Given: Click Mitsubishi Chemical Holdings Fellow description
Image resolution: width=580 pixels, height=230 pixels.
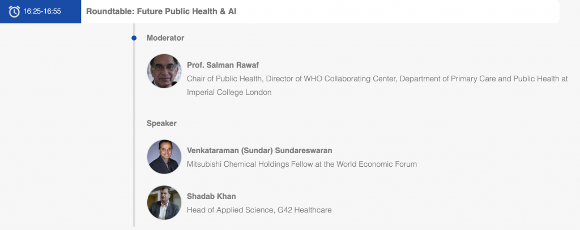Looking at the screenshot, I should point(302,164).
